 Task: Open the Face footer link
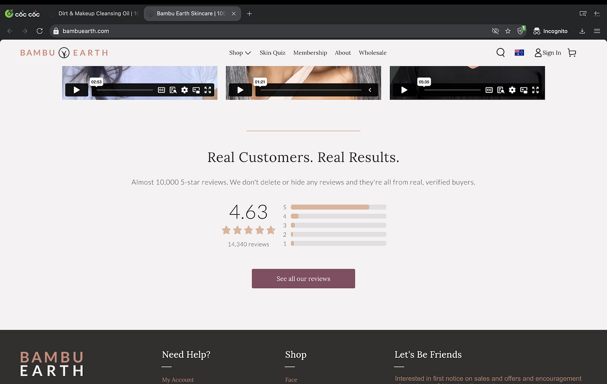291,379
